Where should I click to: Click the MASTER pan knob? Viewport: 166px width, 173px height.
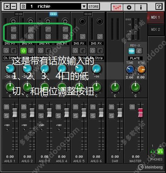pyautogui.click(x=136, y=88)
